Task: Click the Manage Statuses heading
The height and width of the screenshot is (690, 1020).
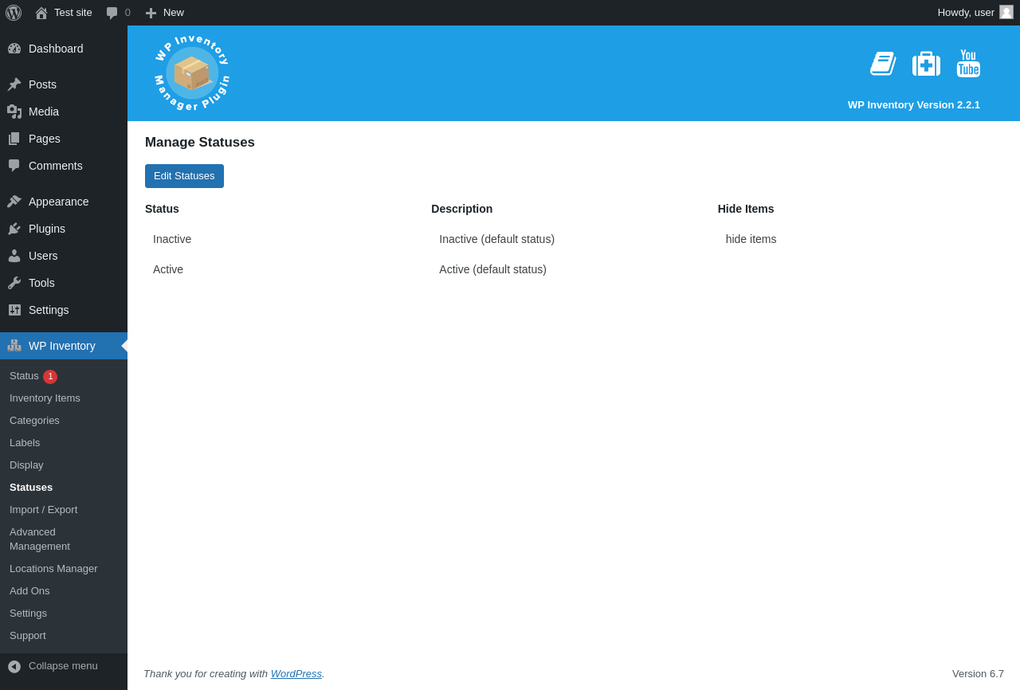Action: click(200, 143)
